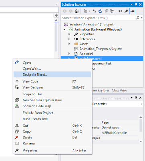145x161 pixels.
Task: Choose Open With... menu entry
Action: [x=52, y=69]
